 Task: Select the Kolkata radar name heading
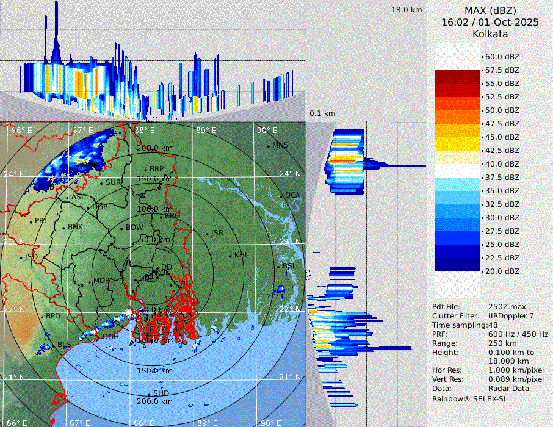pos(490,34)
